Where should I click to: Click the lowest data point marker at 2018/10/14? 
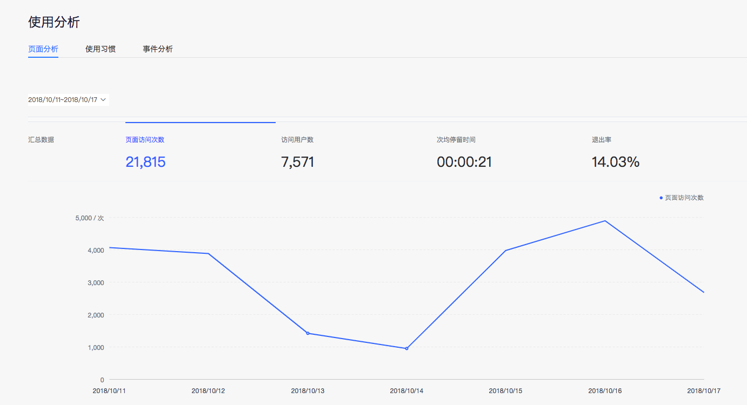406,348
